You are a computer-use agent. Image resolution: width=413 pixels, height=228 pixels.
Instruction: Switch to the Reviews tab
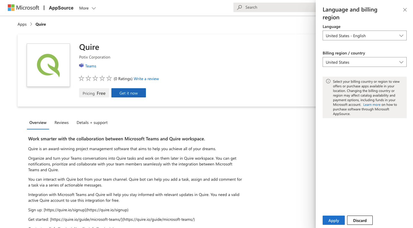(x=62, y=123)
